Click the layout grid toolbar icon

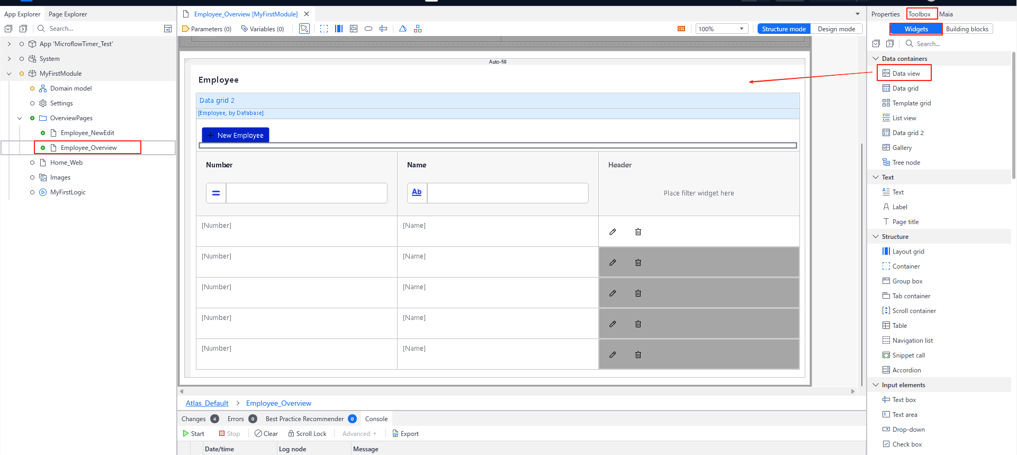(x=339, y=29)
